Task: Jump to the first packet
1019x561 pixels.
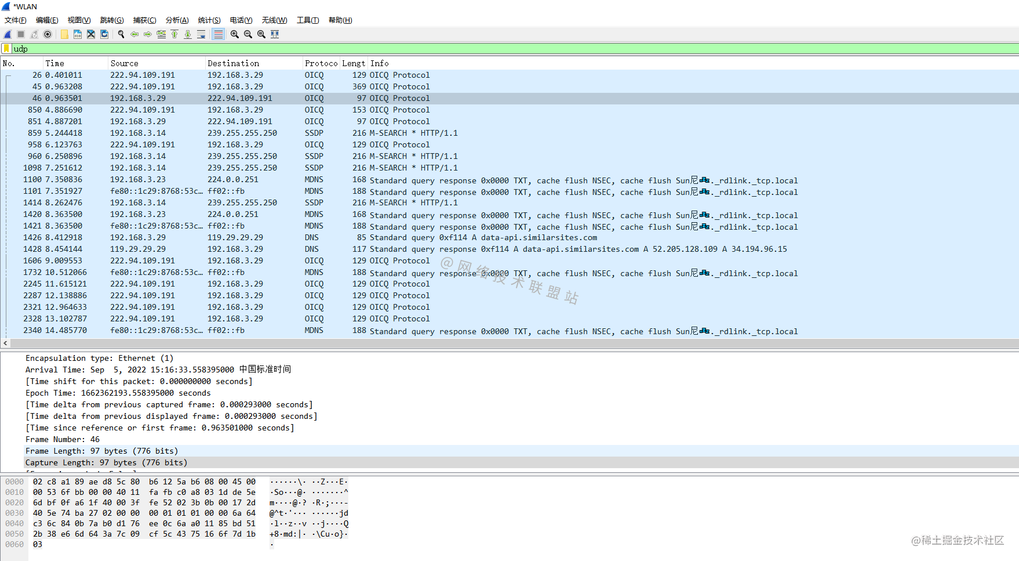Action: [175, 34]
